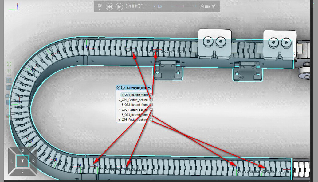This screenshot has width=318, height=182.
Task: Click the fill view icon with arrows
Action: (9, 64)
